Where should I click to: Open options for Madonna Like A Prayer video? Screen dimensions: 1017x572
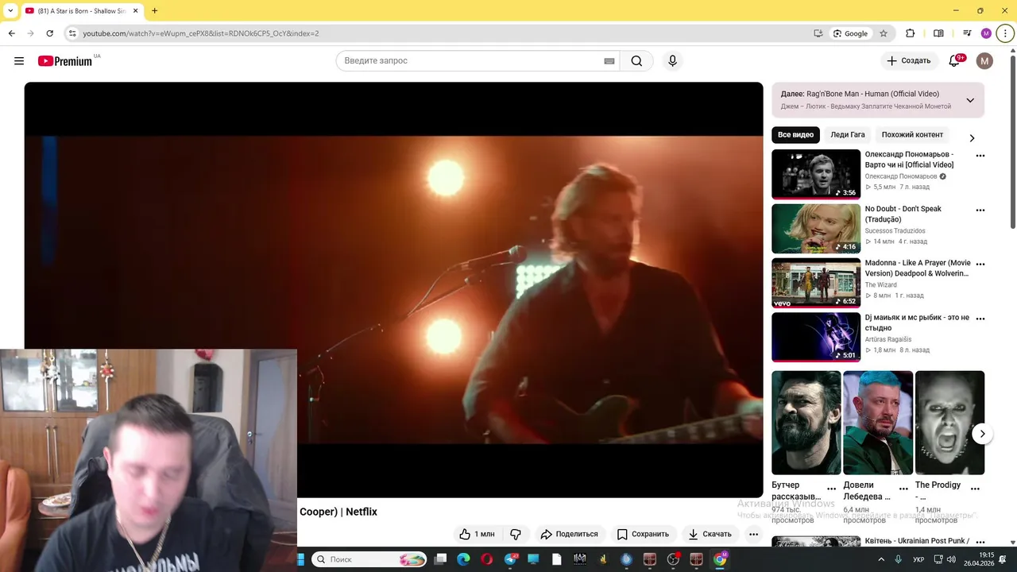[x=980, y=265]
